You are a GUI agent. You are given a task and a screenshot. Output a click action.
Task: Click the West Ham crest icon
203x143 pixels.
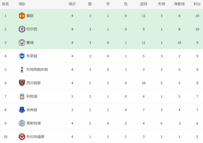pos(22,83)
